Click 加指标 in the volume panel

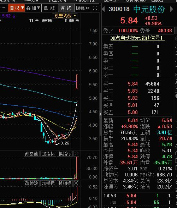point(48,154)
